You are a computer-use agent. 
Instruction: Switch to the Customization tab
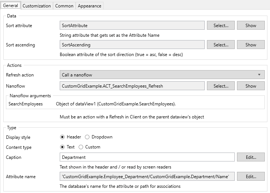tap(37, 6)
